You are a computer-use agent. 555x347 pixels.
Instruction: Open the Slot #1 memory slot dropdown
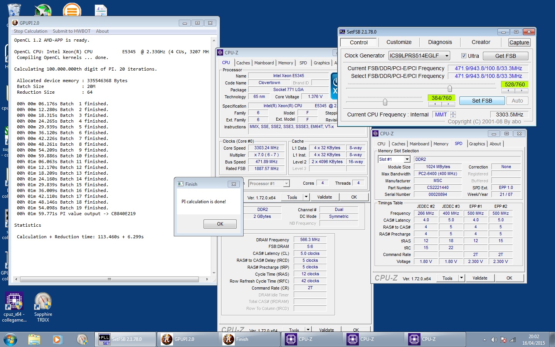(x=407, y=159)
